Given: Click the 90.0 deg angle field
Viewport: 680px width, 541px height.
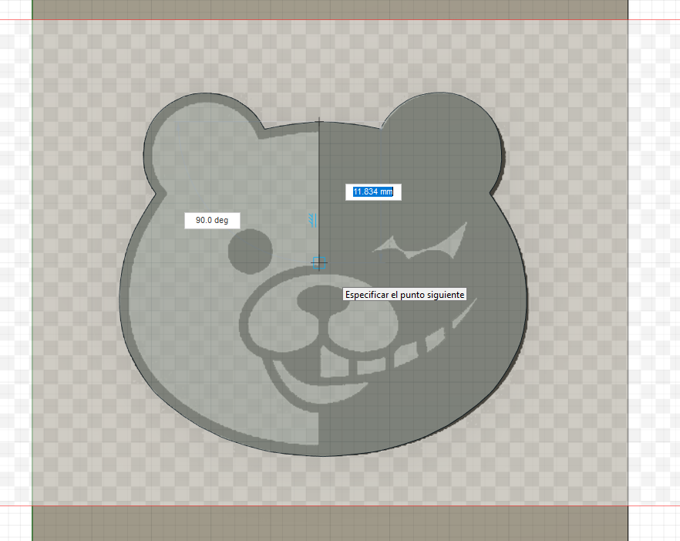Looking at the screenshot, I should click(212, 220).
